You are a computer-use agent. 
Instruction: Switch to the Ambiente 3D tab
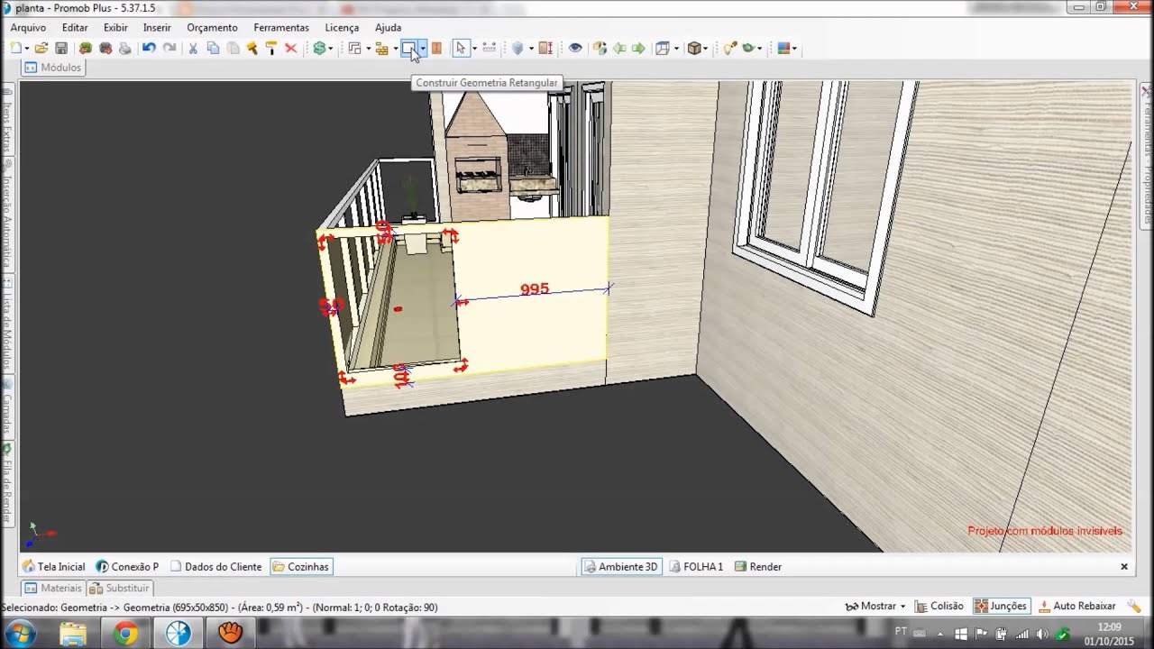tap(621, 567)
